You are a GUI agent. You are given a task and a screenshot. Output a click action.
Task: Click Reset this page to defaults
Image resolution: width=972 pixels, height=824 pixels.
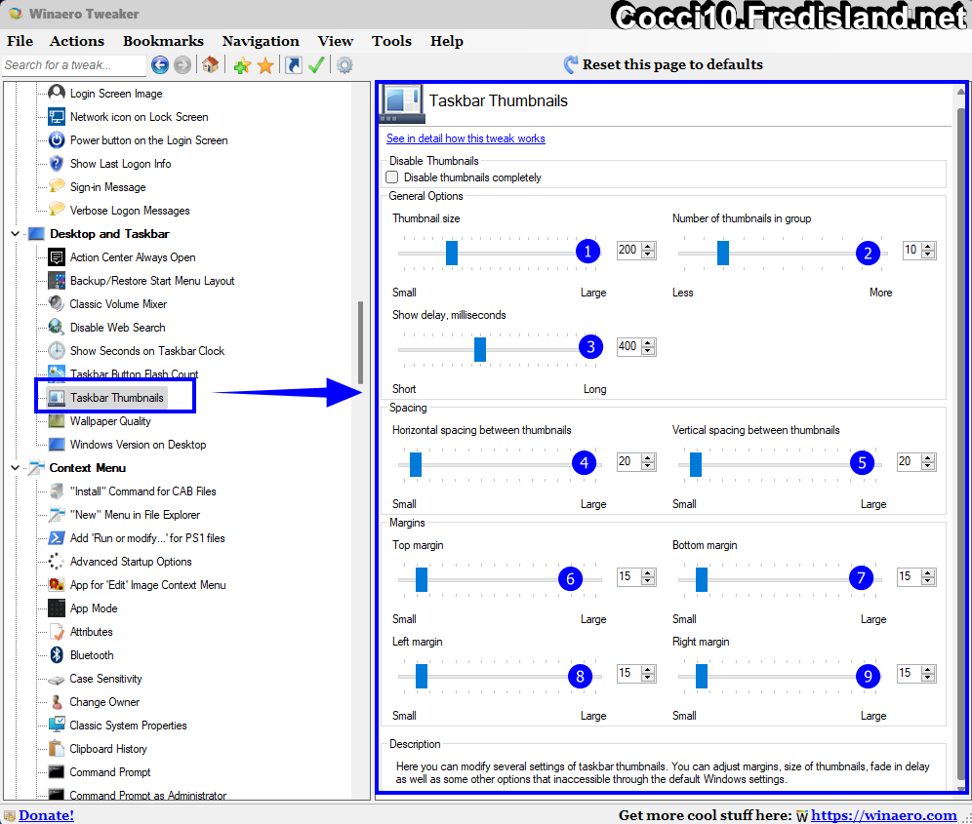pyautogui.click(x=664, y=64)
